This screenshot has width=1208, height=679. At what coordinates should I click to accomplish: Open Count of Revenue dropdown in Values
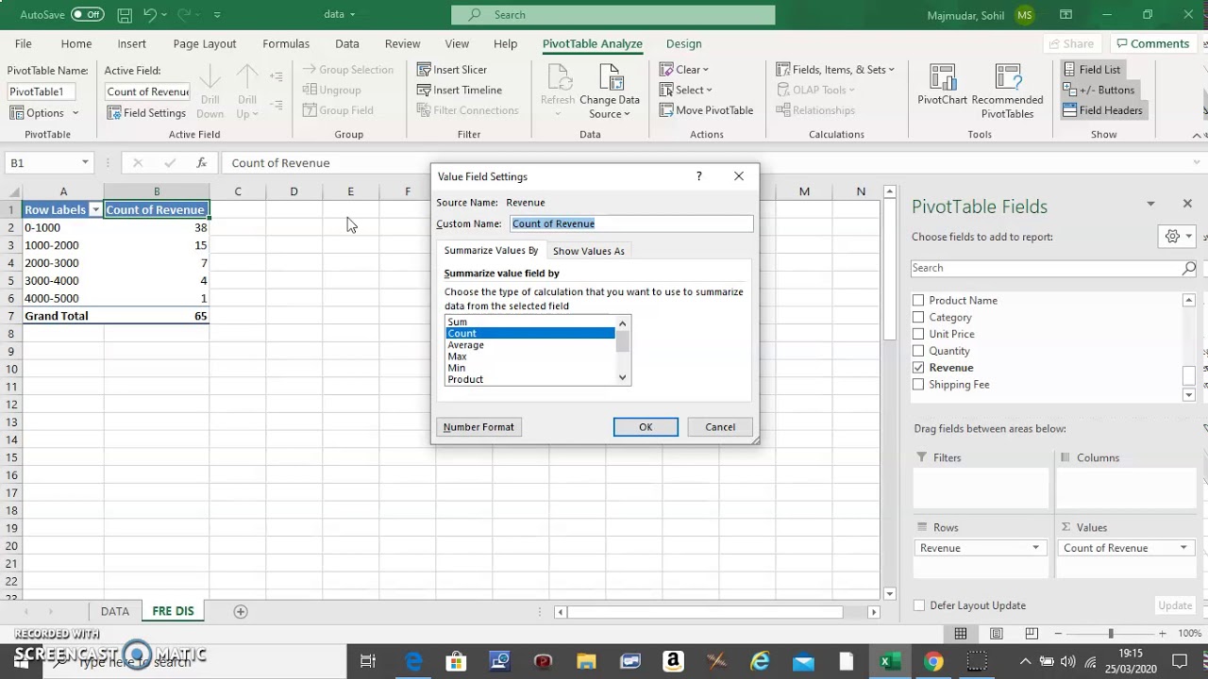tap(1183, 548)
